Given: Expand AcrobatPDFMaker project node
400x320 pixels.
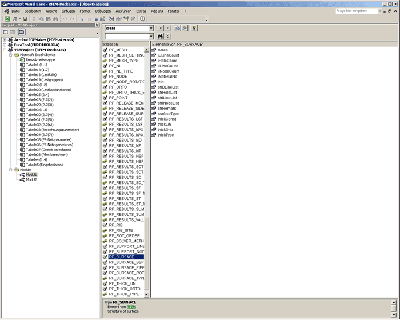Looking at the screenshot, I should (5, 40).
